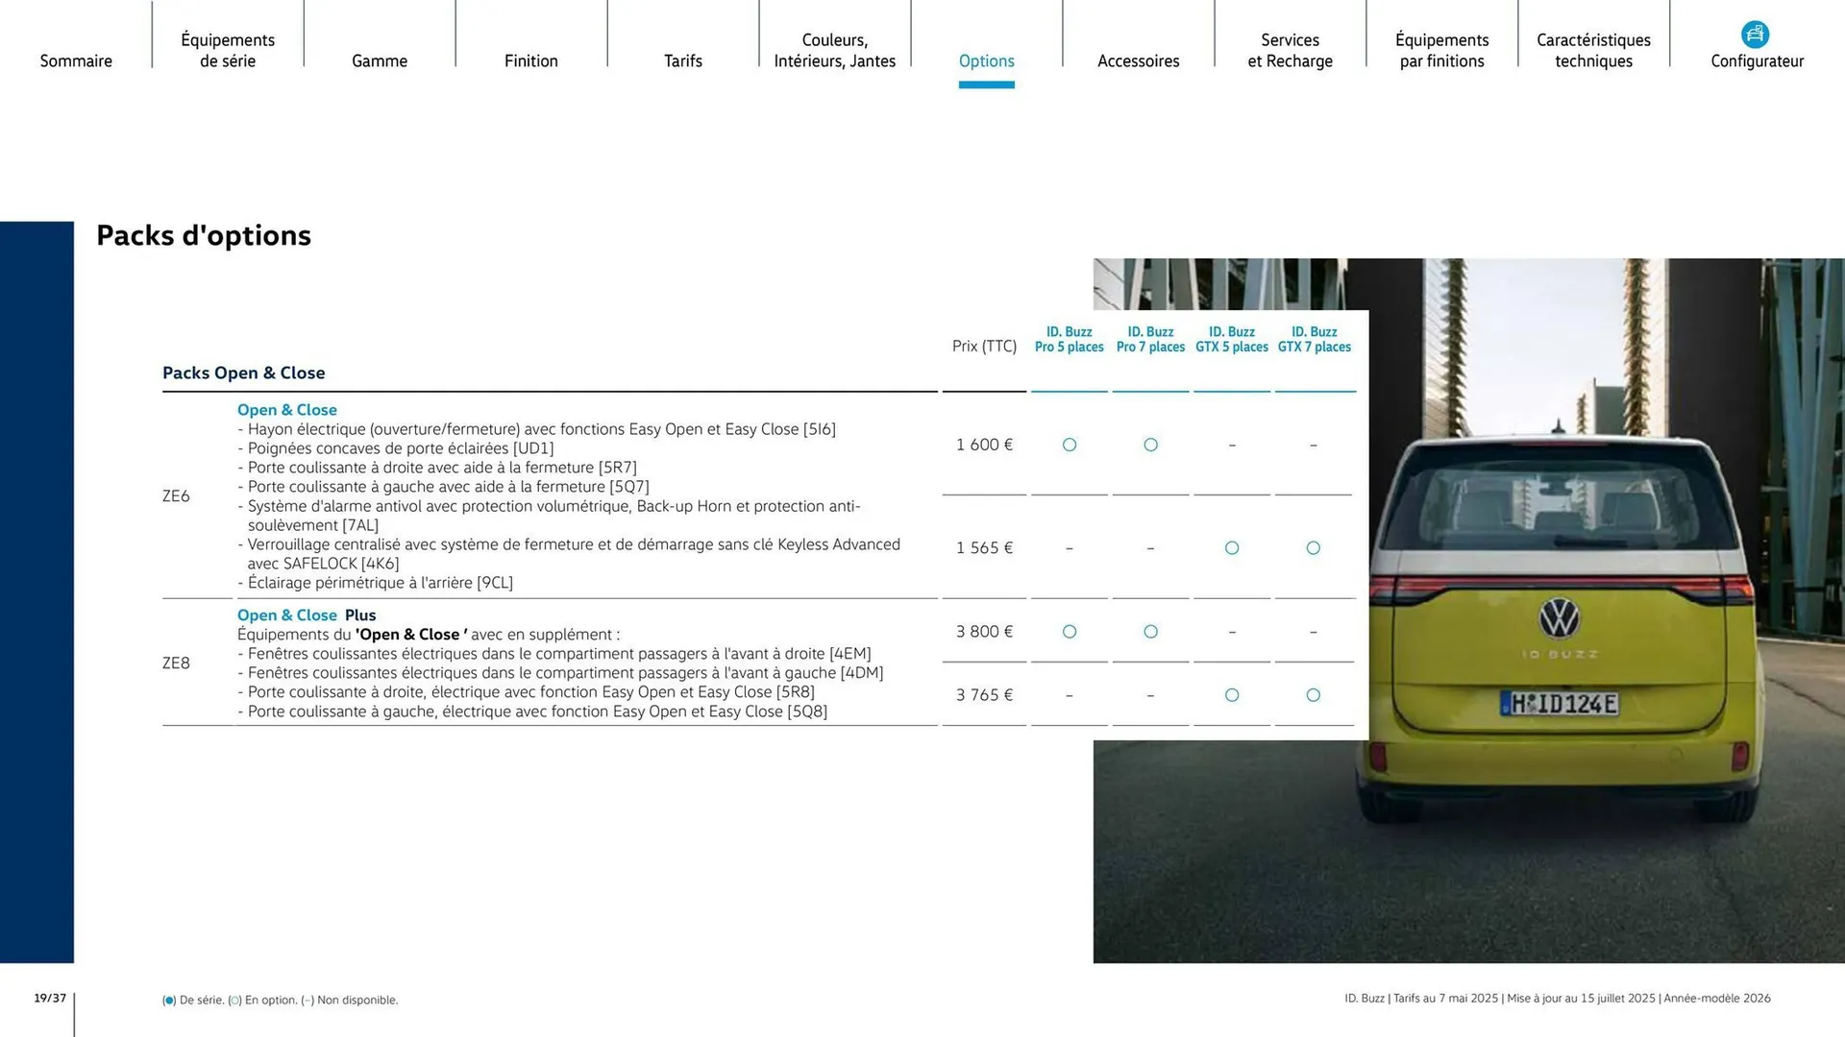
Task: Switch to the Tarifs section
Action: point(683,60)
